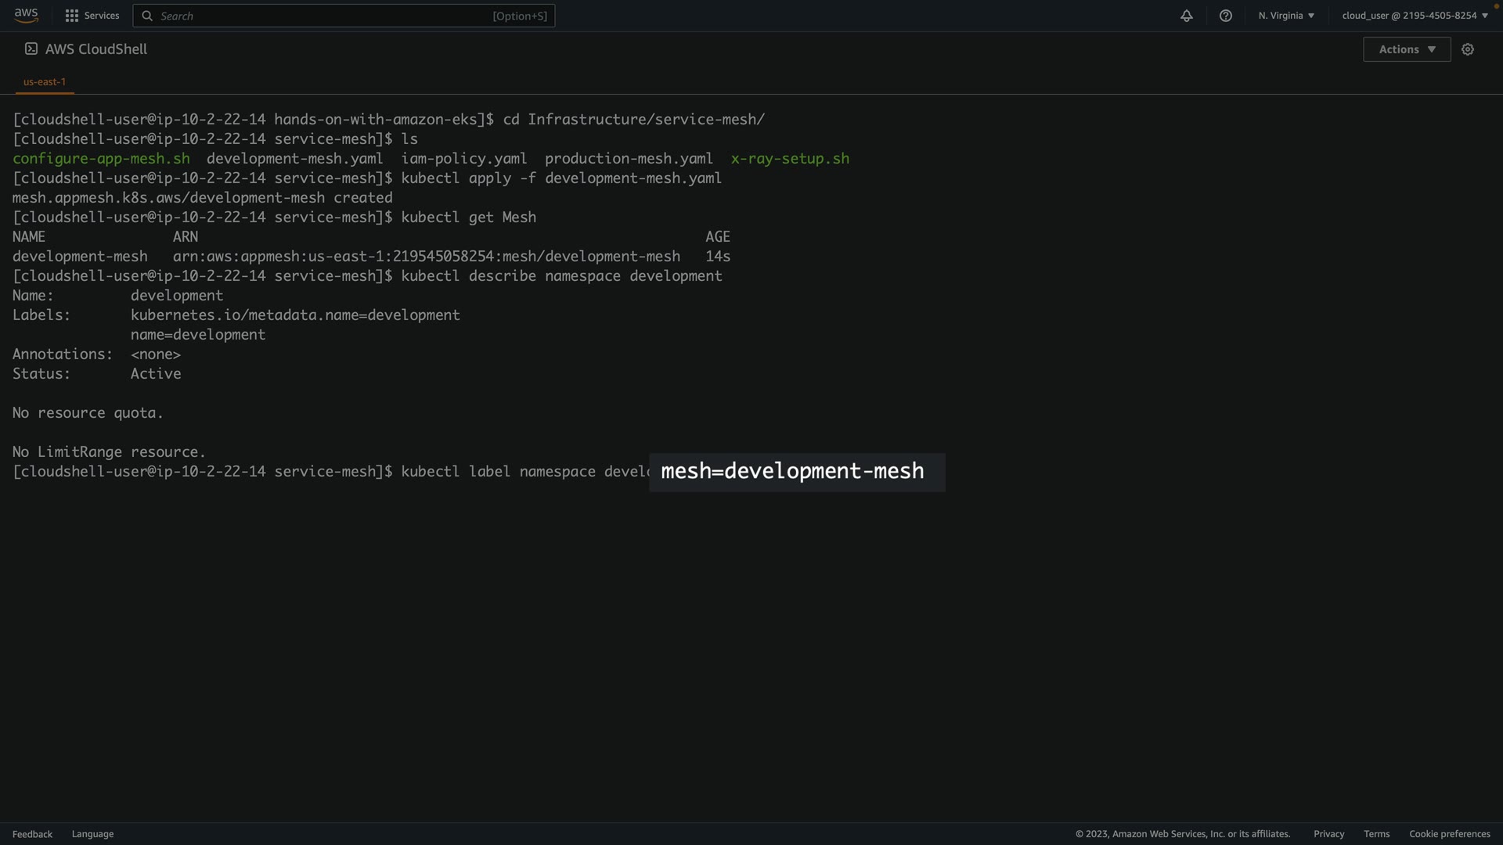Open CloudShell settings gear icon

[1468, 49]
